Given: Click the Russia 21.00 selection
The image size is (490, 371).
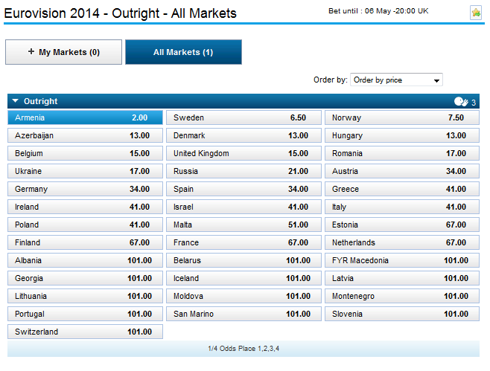Looking at the screenshot, I should [x=243, y=171].
